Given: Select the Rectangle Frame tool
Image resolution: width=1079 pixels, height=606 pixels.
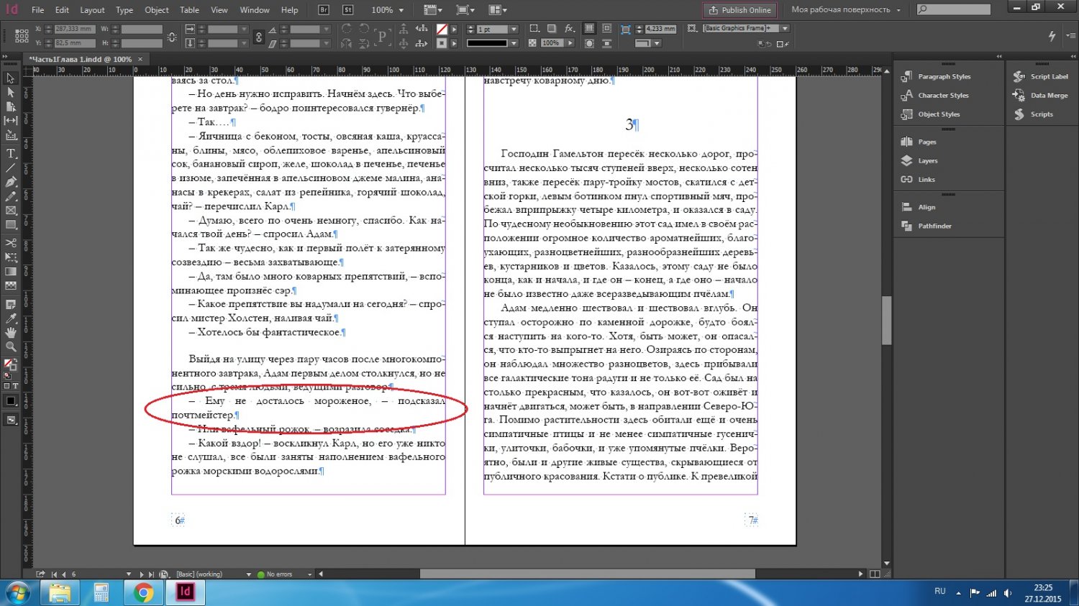Looking at the screenshot, I should (11, 211).
